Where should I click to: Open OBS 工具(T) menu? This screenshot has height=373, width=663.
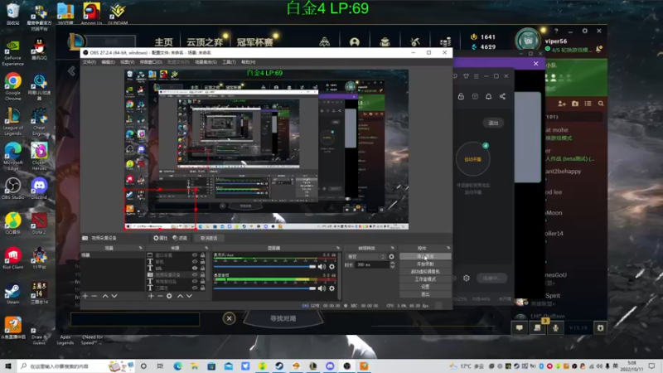point(230,62)
